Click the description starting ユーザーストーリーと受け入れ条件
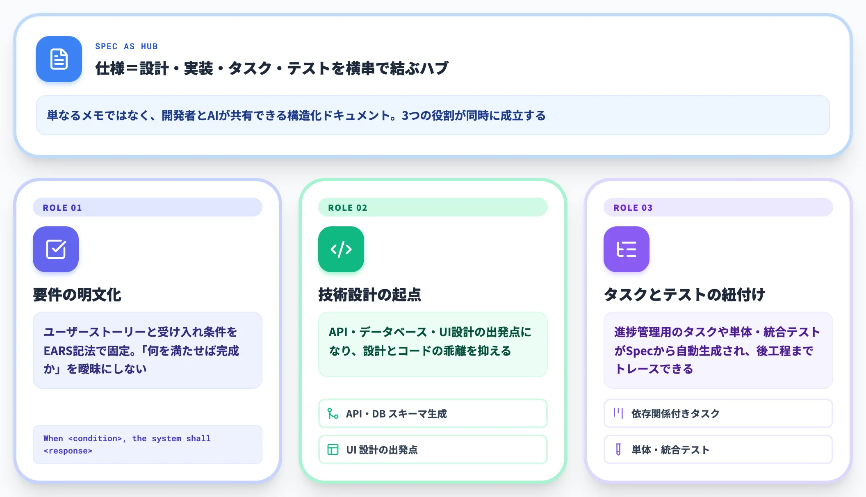 coord(148,350)
